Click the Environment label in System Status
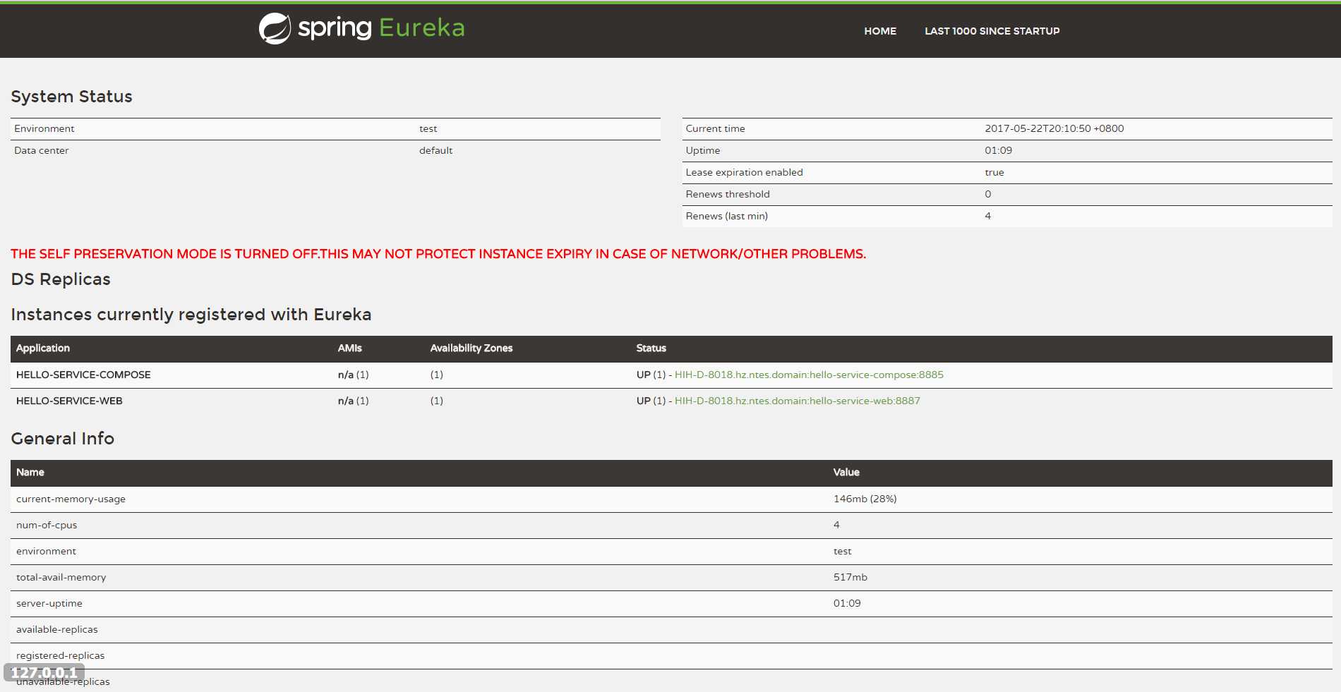 [44, 128]
